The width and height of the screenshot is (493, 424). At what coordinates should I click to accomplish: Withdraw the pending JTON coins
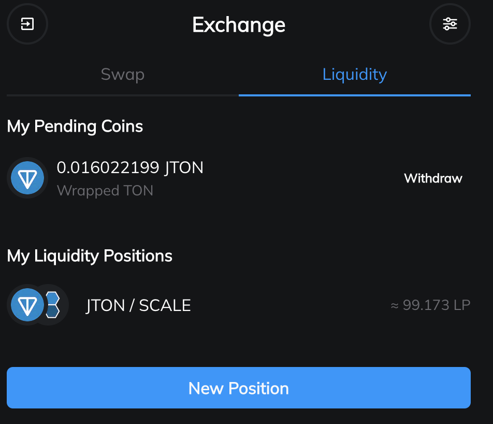433,178
